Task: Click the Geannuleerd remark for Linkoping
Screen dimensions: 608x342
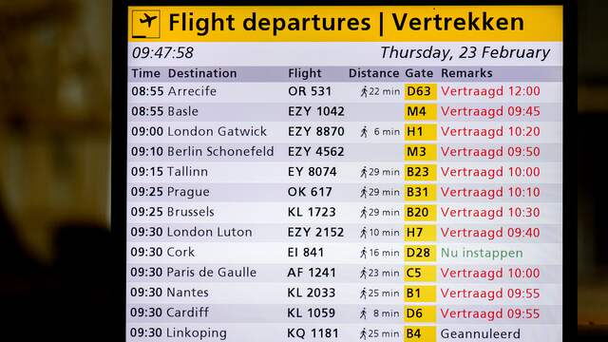Action: pyautogui.click(x=481, y=333)
